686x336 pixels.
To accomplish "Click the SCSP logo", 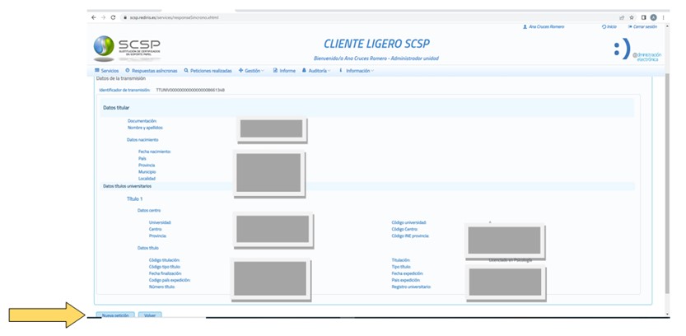I will pyautogui.click(x=128, y=49).
